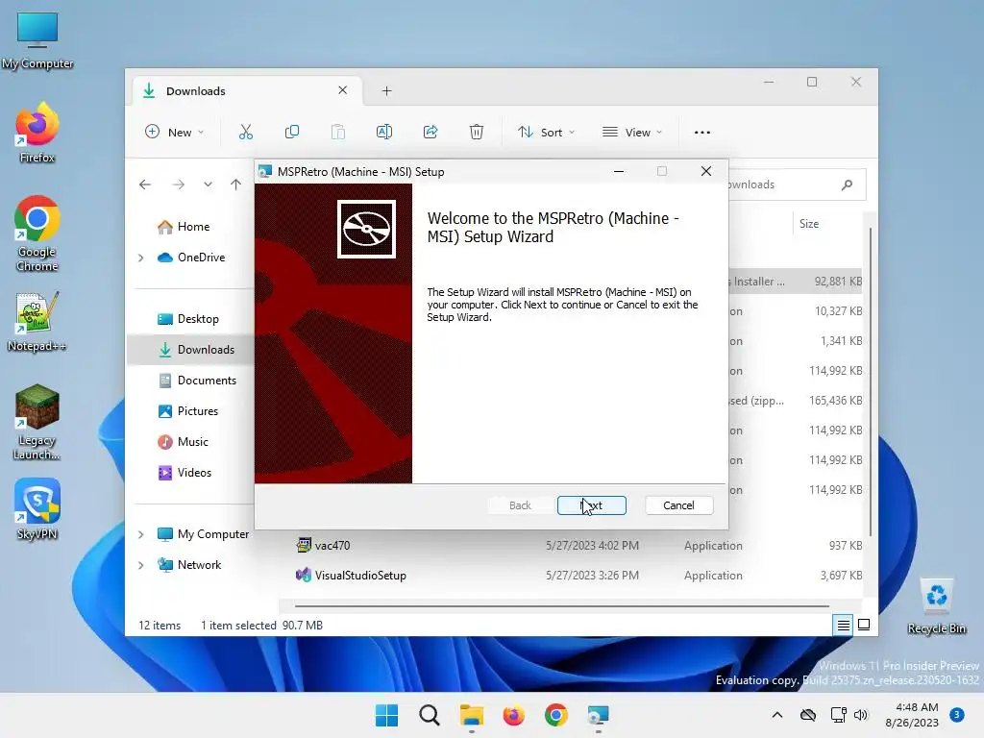This screenshot has height=738, width=984.
Task: Expand the OneDrive tree node
Action: (x=141, y=258)
